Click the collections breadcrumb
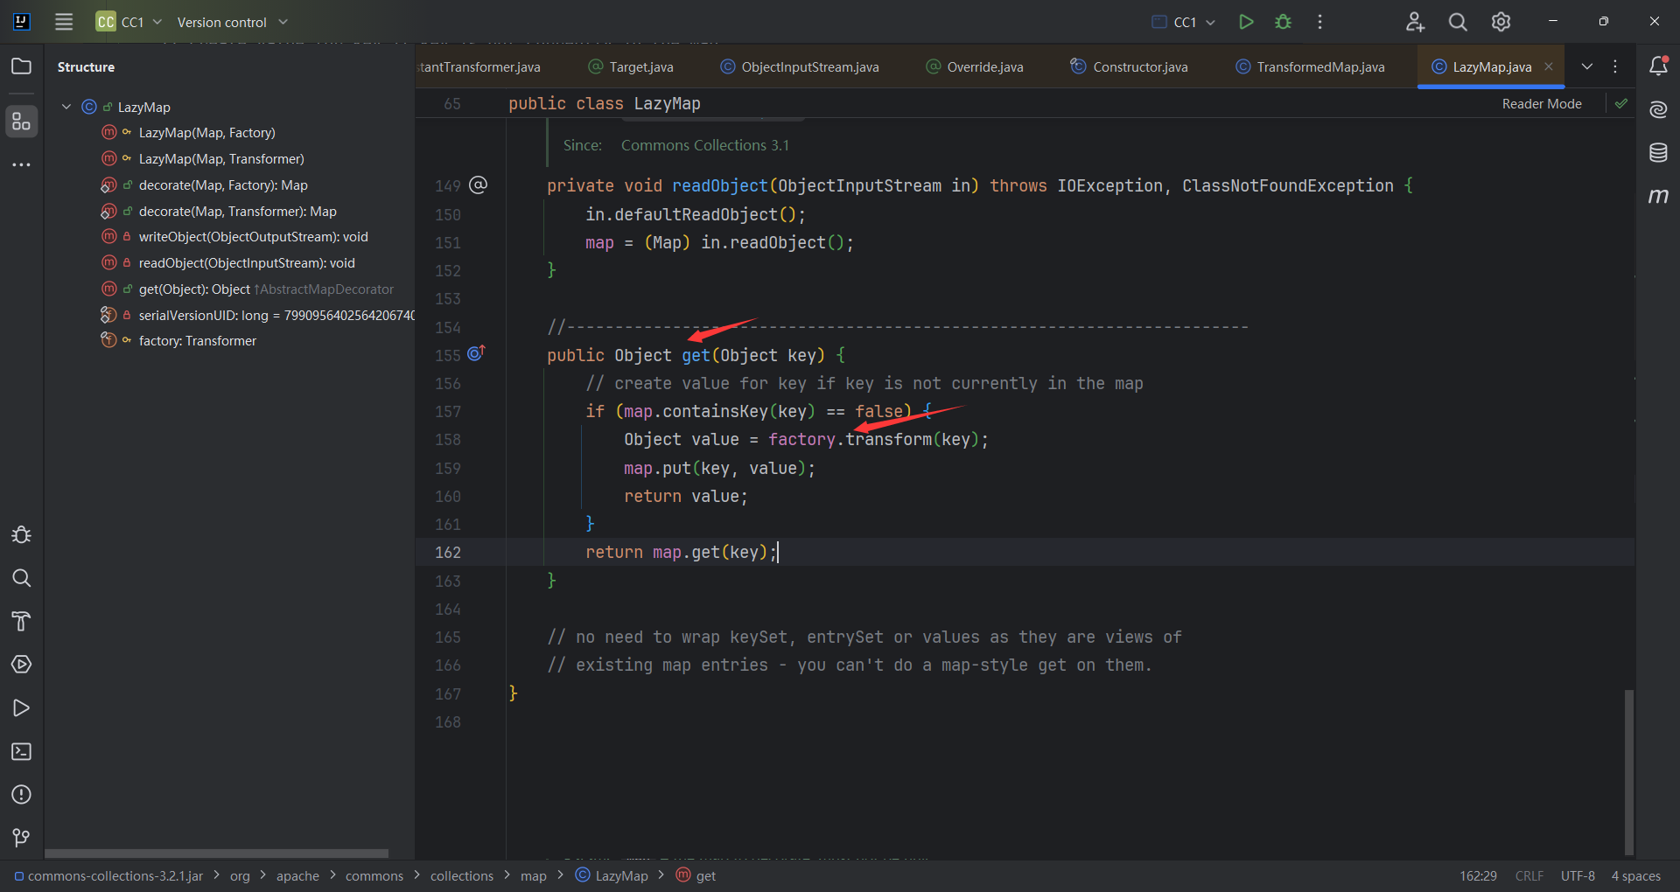The height and width of the screenshot is (892, 1680). pos(461,875)
